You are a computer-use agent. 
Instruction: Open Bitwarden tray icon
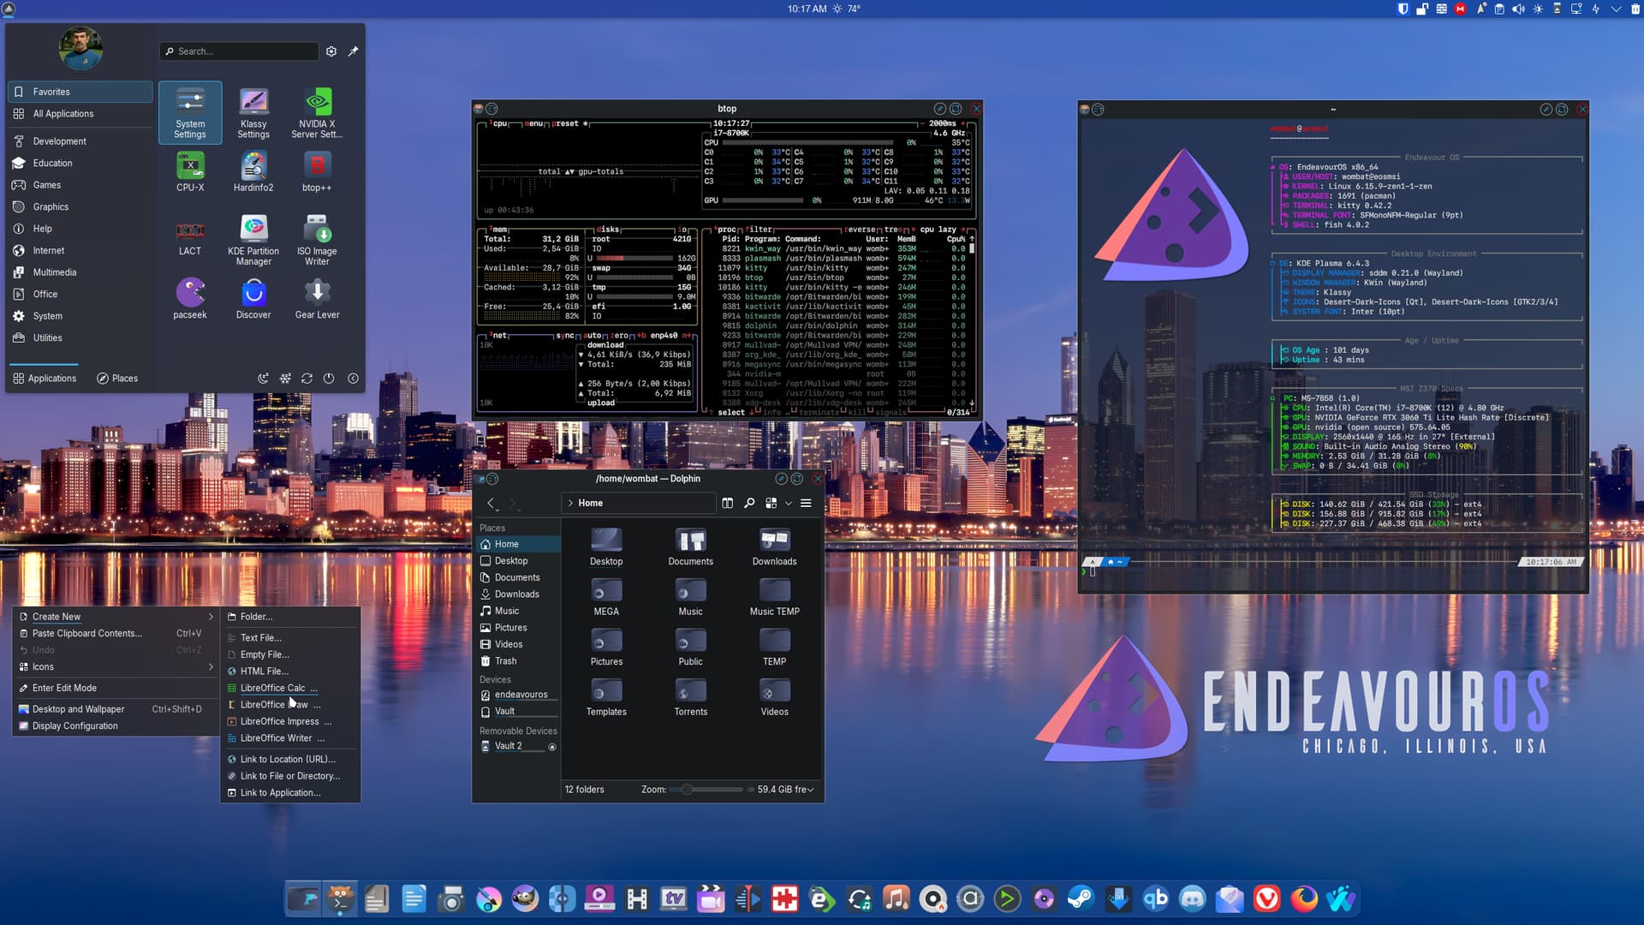pos(1403,9)
